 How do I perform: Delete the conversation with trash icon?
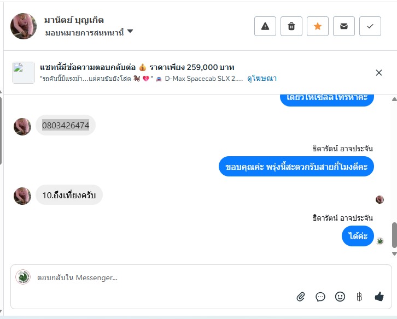point(291,26)
